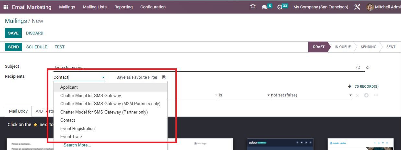401x150 pixels.
Task: Open the 70 RECORD(S) link
Action: coord(367,86)
